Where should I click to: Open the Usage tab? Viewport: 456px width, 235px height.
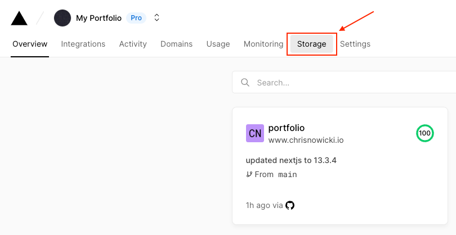point(218,44)
